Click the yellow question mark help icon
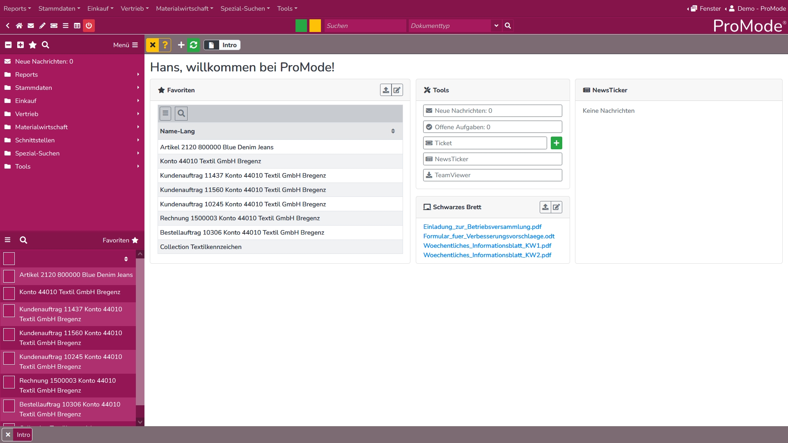 pos(165,45)
